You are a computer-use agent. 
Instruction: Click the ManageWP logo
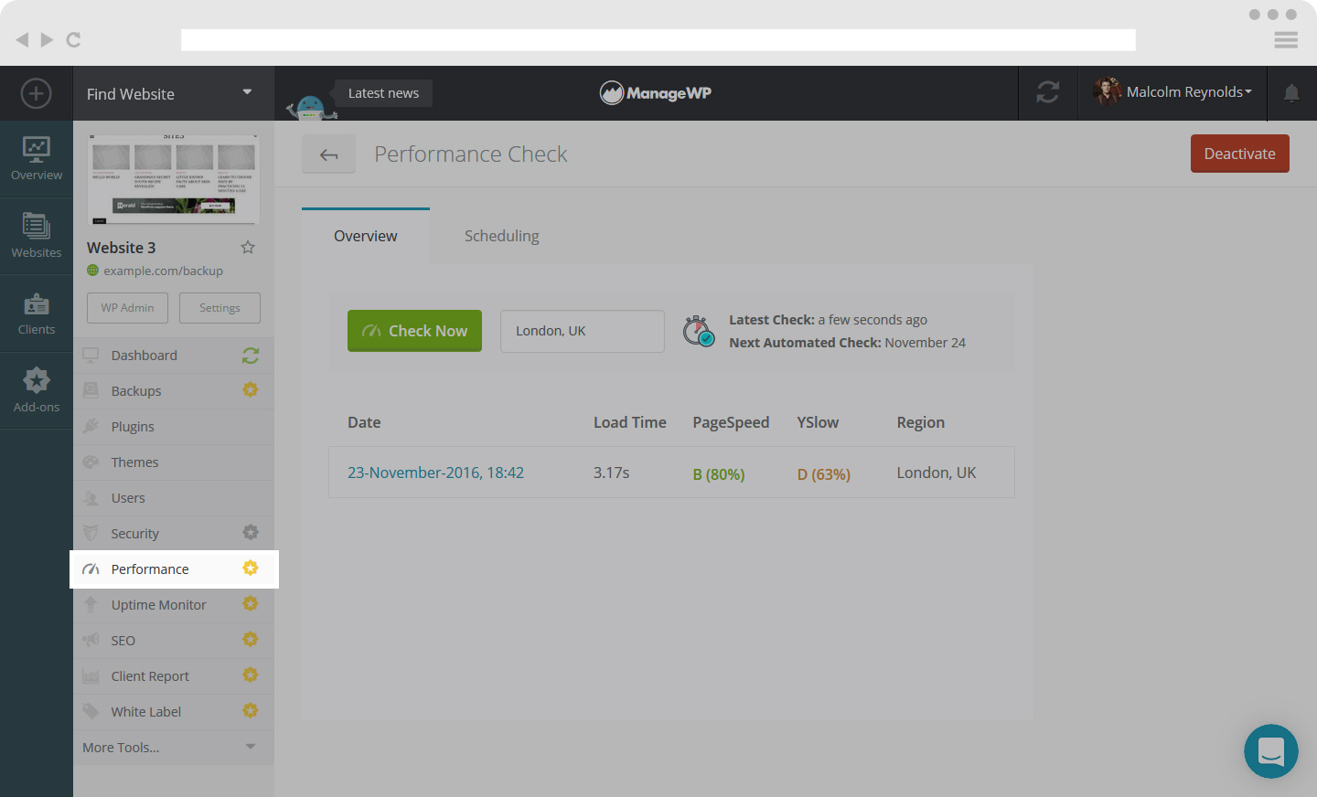(656, 92)
